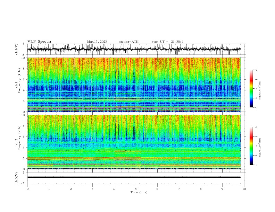This screenshot has width=275, height=212.
Task: Click the "start UT = 21:30:1" text
Action: tap(168, 42)
